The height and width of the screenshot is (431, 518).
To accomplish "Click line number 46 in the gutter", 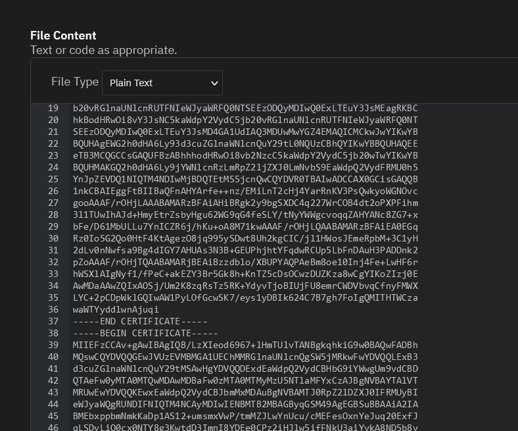I will (x=53, y=427).
